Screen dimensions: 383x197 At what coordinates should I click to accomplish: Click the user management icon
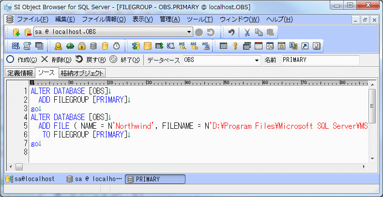point(58,46)
